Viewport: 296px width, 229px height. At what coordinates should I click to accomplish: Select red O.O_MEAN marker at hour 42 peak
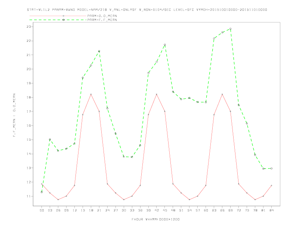pos(157,94)
